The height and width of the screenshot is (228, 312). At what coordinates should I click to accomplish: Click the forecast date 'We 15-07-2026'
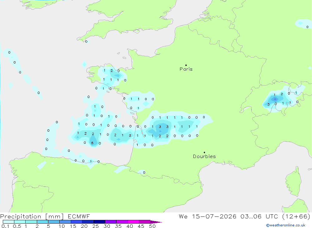(x=207, y=216)
